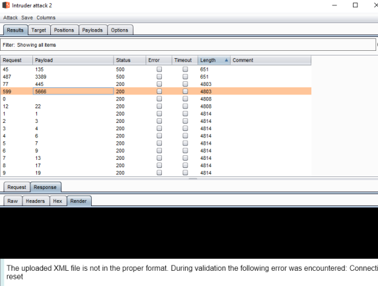Switch to the Payloads tab
378x286 pixels.
(93, 30)
